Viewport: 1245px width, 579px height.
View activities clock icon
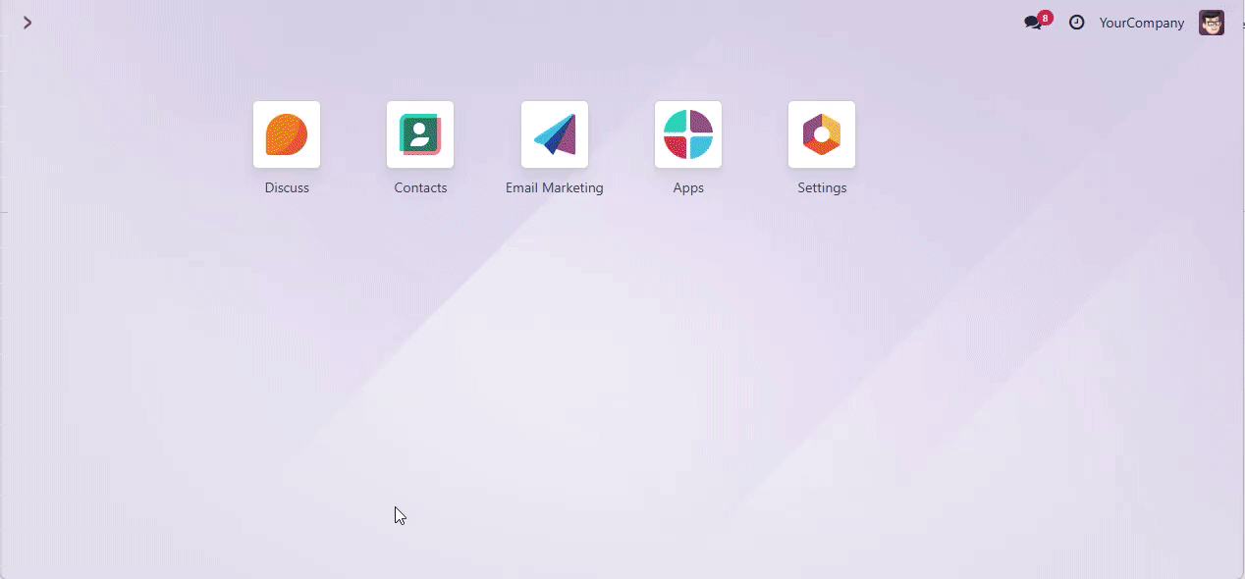coord(1077,23)
